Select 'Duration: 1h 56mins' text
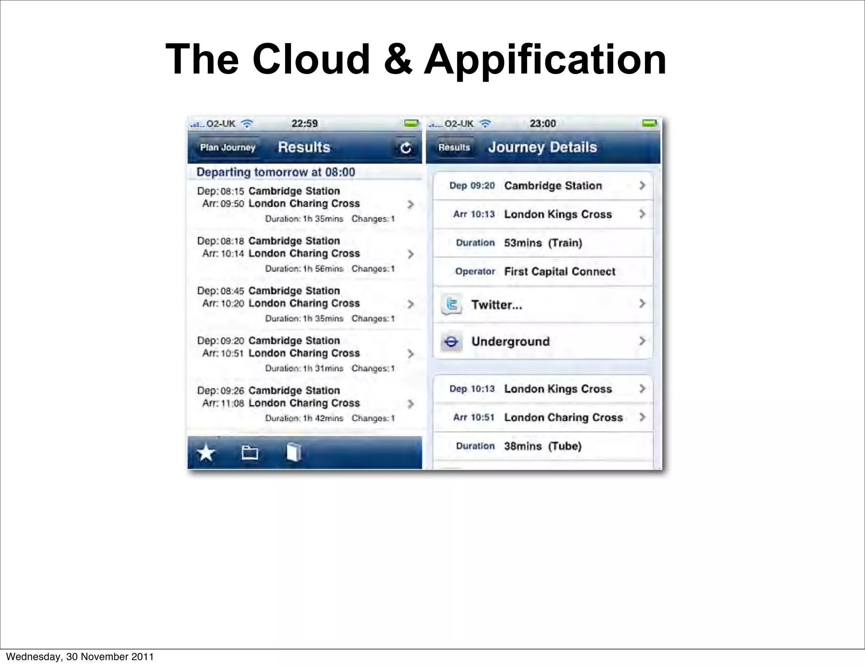 coord(304,269)
